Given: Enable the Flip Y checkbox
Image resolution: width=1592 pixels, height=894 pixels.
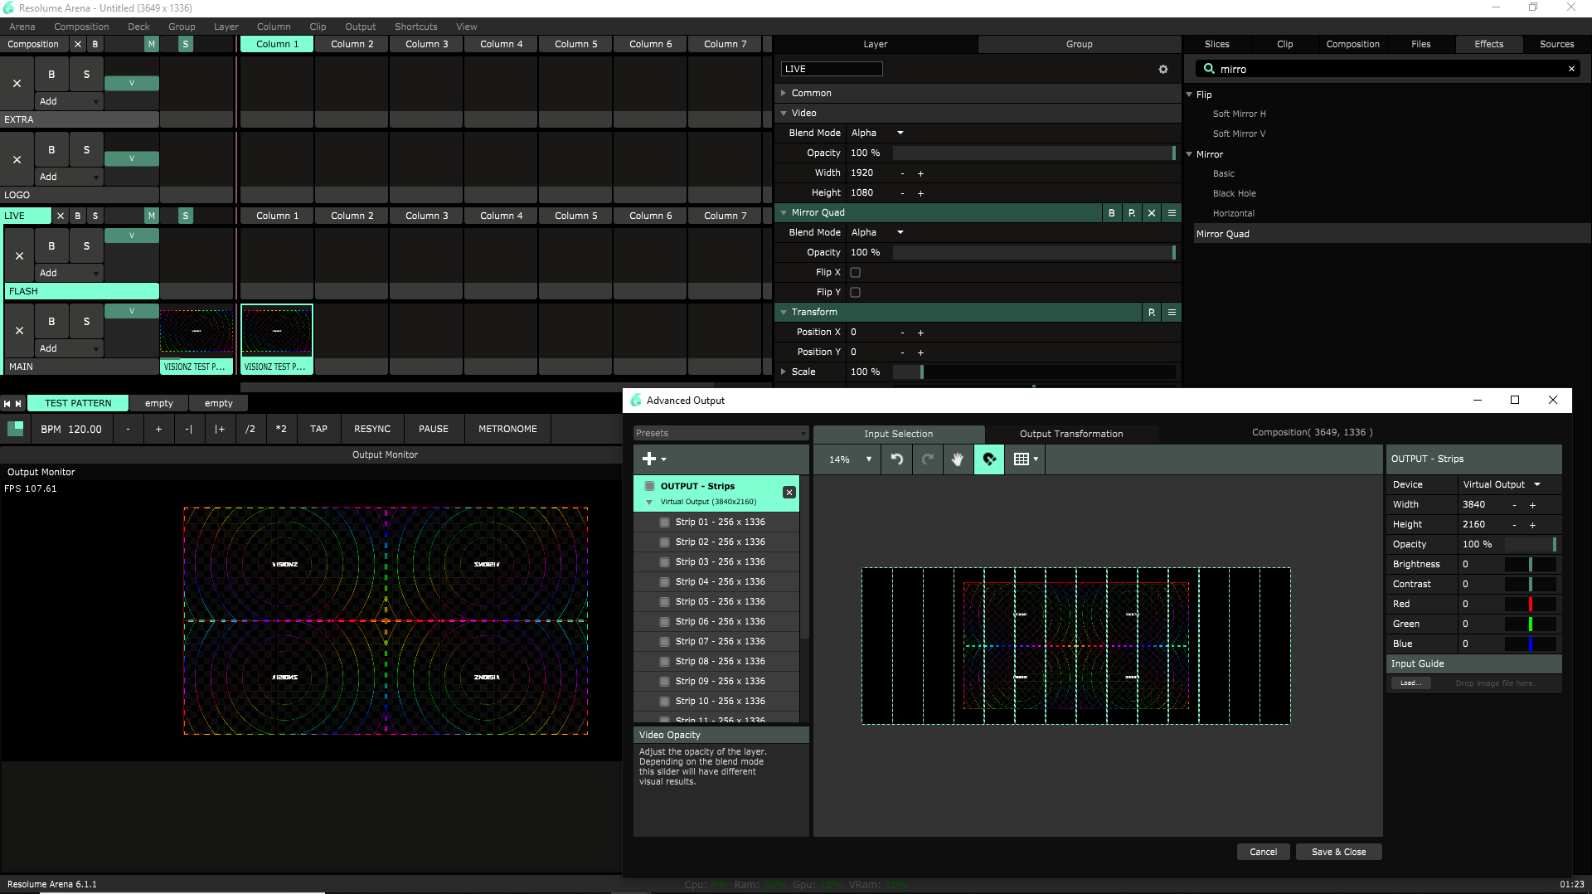Looking at the screenshot, I should [855, 293].
